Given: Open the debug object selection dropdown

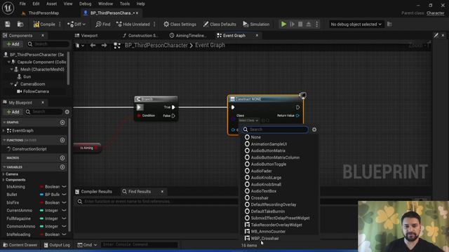Looking at the screenshot, I should pos(356,24).
